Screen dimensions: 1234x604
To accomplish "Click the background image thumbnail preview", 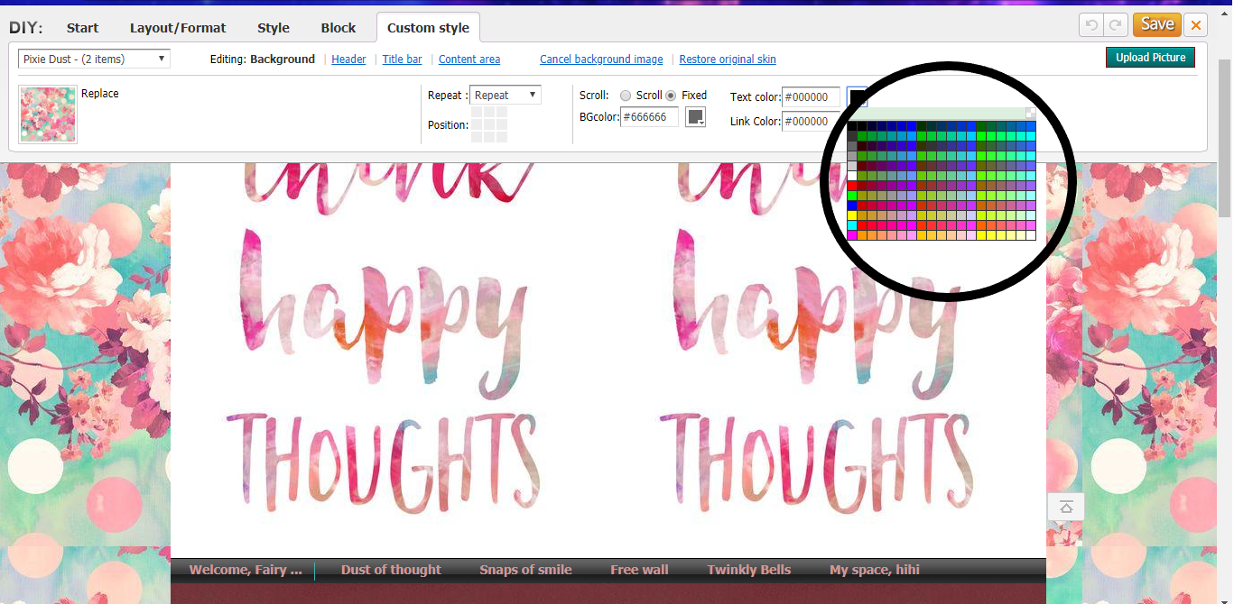I will [48, 114].
